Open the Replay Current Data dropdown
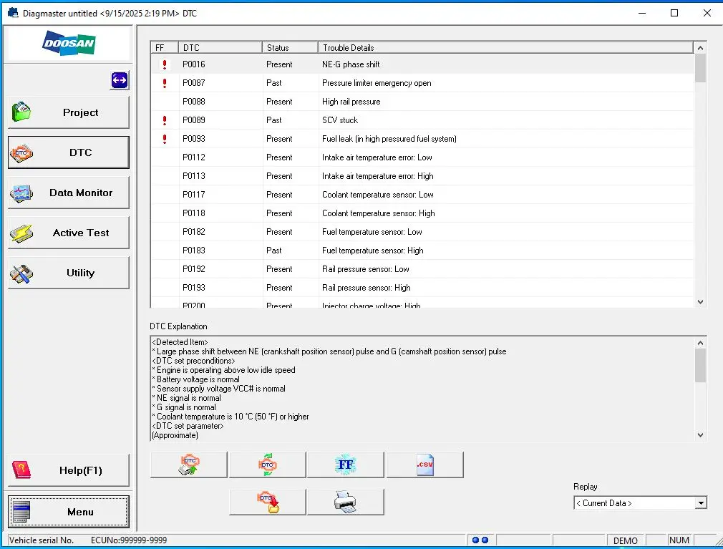This screenshot has width=723, height=549. click(x=640, y=503)
